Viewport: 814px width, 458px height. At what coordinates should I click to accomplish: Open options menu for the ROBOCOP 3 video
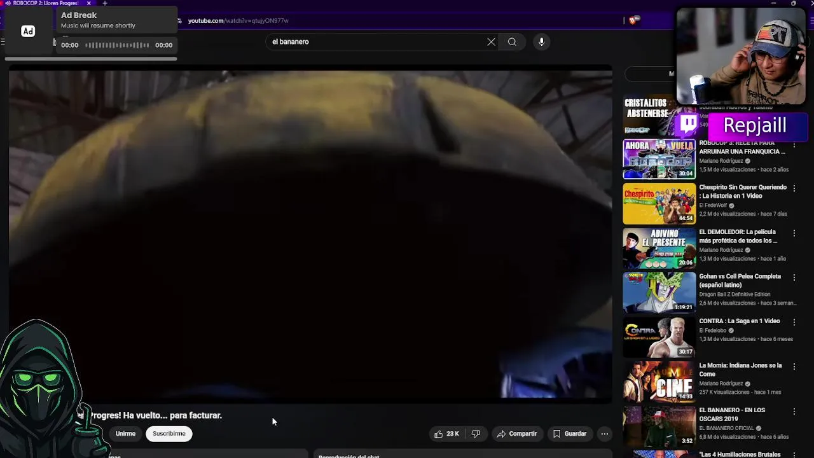794,144
